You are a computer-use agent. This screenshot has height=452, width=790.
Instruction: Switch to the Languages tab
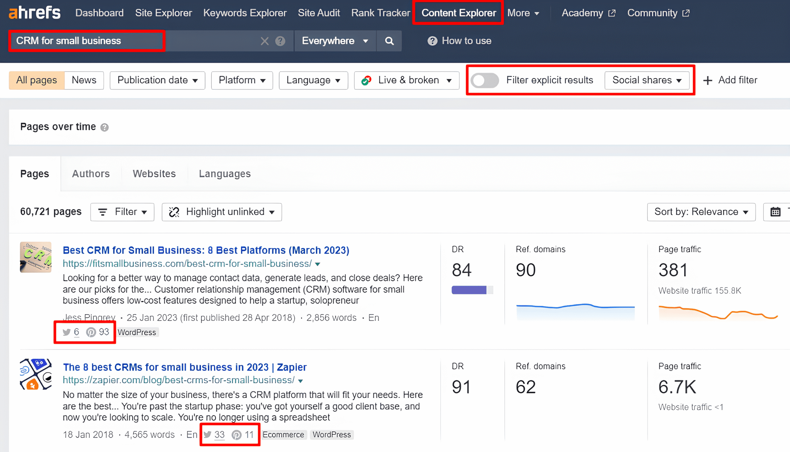click(x=225, y=174)
